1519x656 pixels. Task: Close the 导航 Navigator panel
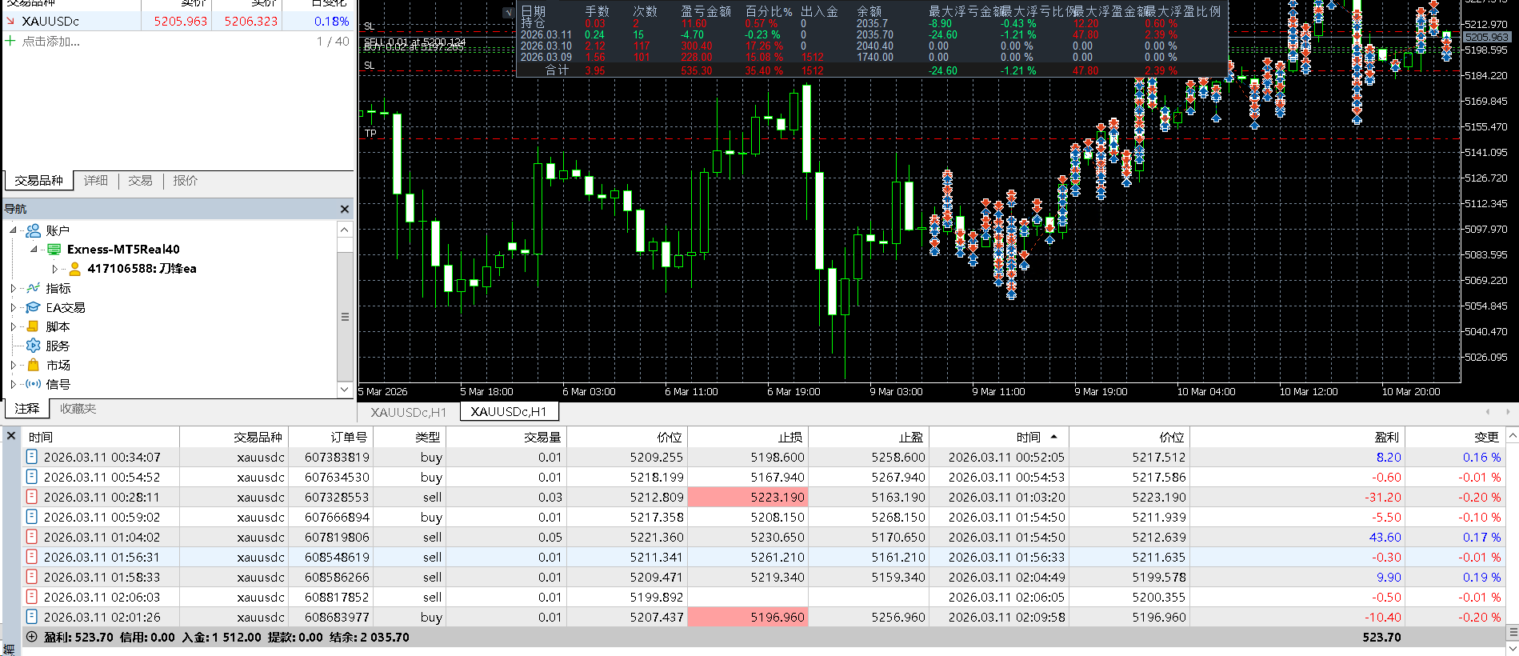coord(345,209)
